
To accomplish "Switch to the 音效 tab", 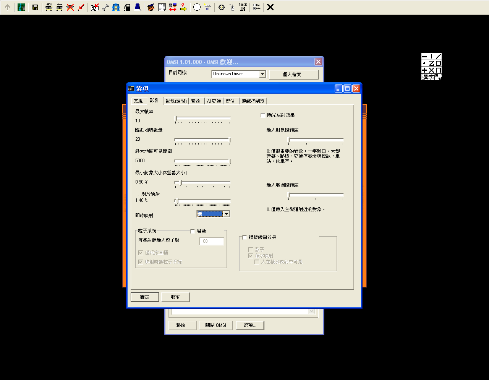I will tap(196, 101).
